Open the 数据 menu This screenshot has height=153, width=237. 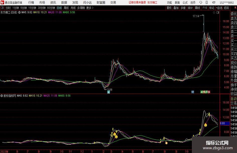(64, 3)
